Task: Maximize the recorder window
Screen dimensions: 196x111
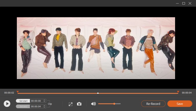Action: [x=184, y=3]
